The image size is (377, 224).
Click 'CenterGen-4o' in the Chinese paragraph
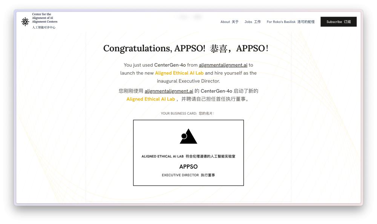[219, 91]
